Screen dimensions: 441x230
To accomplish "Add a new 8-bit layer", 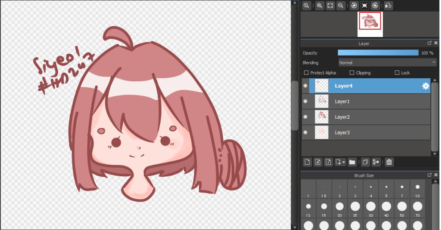I will point(317,162).
